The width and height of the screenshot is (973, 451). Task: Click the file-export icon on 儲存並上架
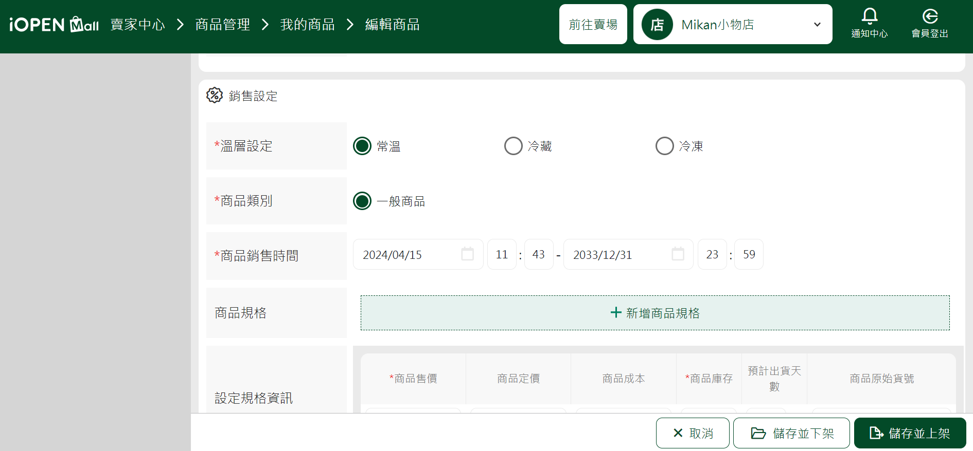(x=876, y=433)
